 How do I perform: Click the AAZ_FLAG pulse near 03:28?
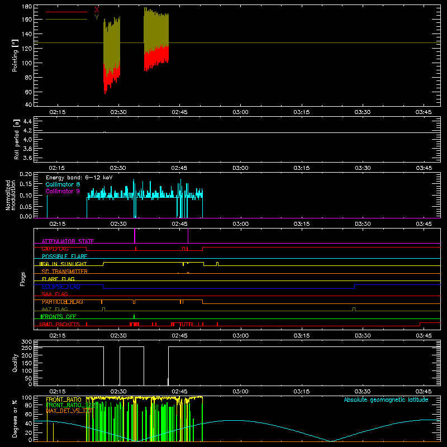[354, 310]
